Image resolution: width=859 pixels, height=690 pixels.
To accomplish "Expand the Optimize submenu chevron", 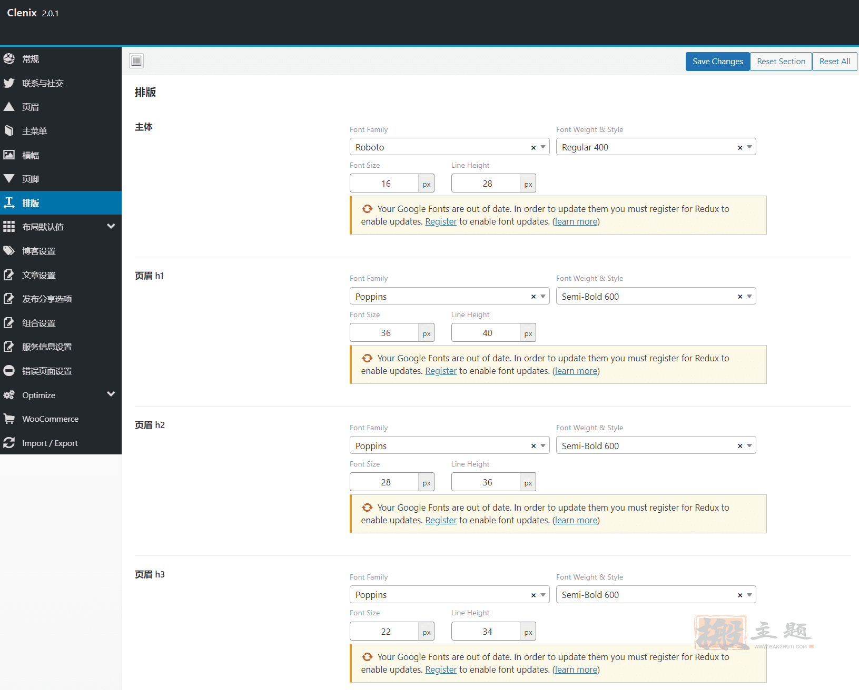I will tap(111, 394).
